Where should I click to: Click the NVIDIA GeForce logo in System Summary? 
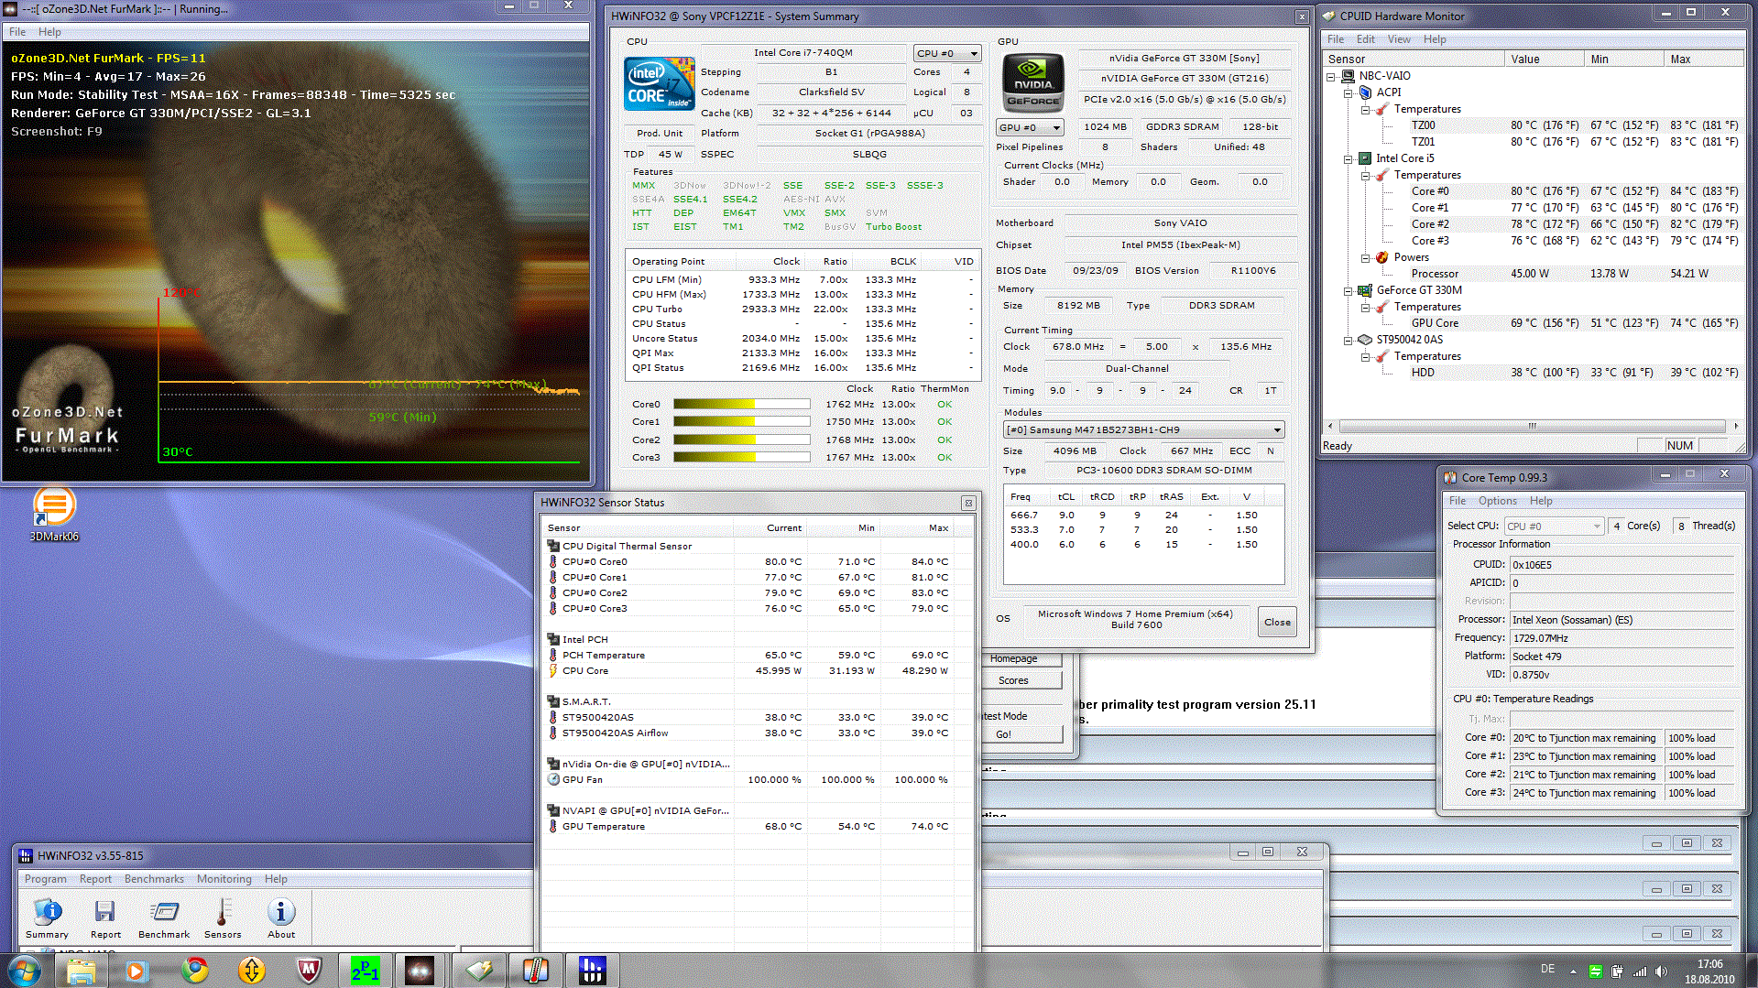coord(1033,81)
